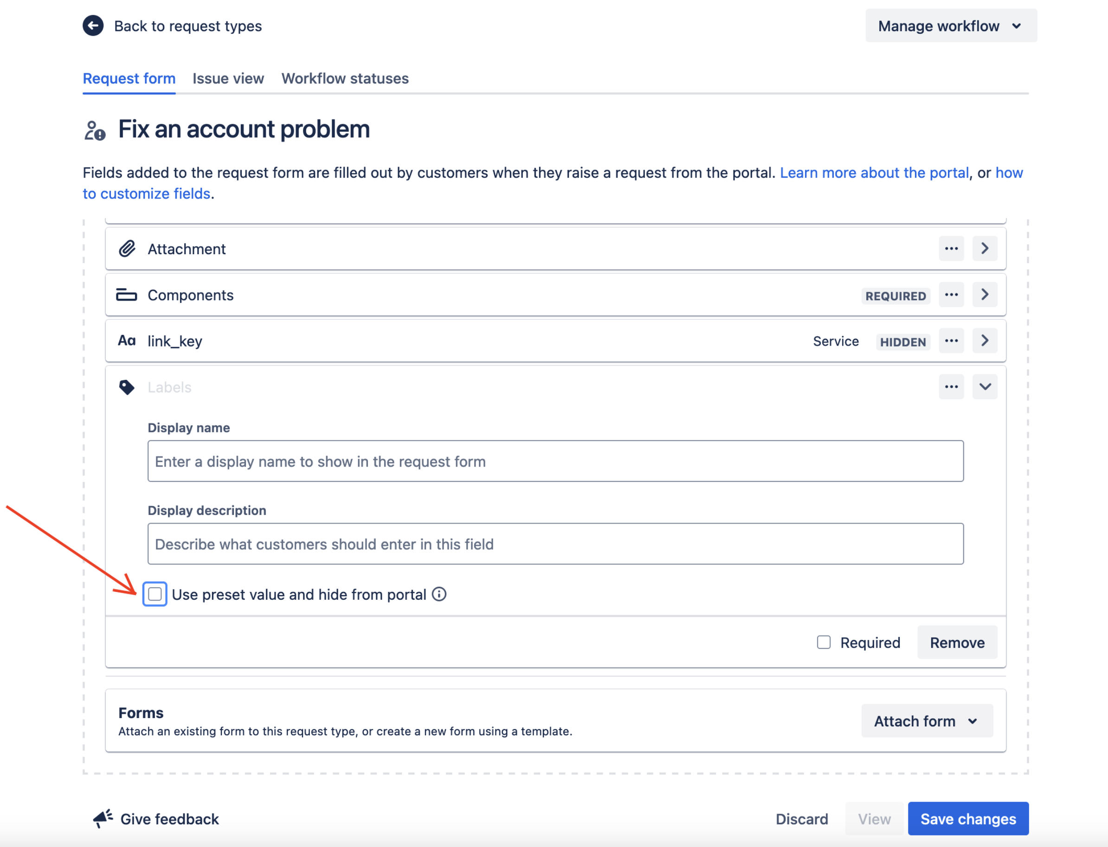The width and height of the screenshot is (1108, 847).
Task: Click the info icon beside preset value option
Action: (439, 594)
